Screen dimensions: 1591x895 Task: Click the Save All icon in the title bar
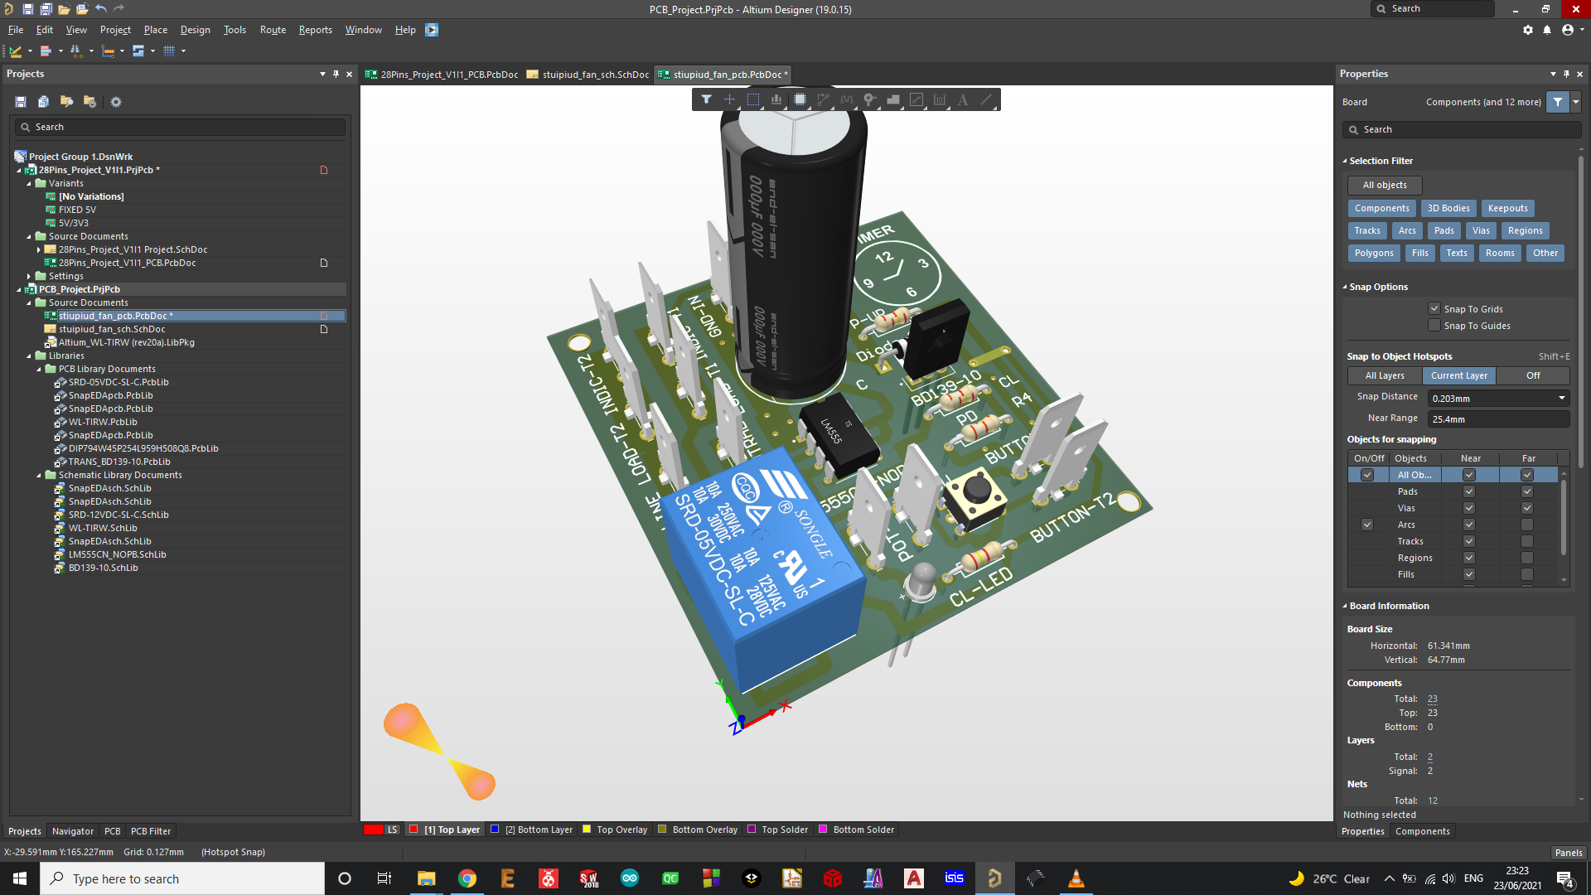(46, 9)
